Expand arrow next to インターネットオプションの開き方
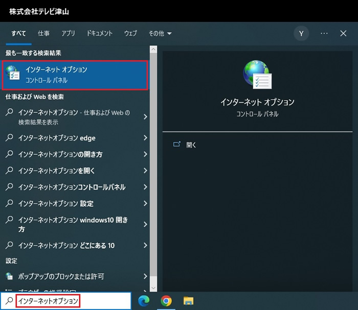Image resolution: width=358 pixels, height=310 pixels. tap(145, 154)
